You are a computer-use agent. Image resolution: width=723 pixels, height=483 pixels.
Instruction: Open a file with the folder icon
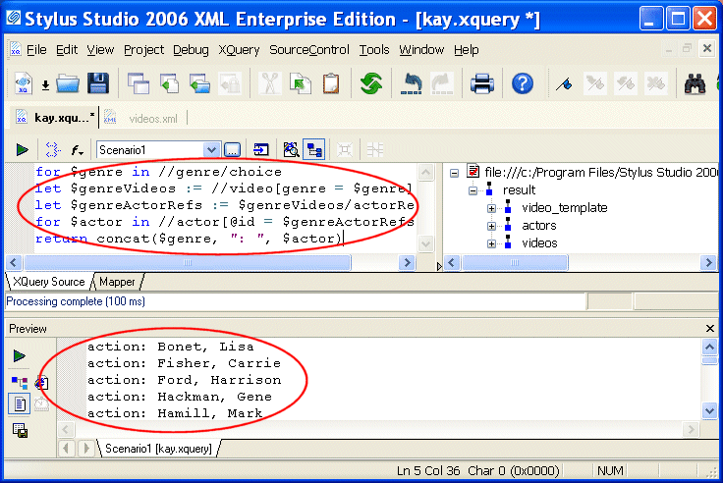pos(68,83)
